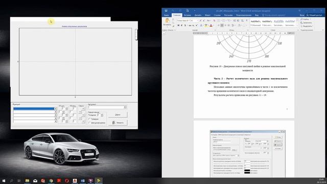This screenshot has width=327, height=184.
Task: Click the graph window's vertical scrollbar
Action: coord(136,34)
